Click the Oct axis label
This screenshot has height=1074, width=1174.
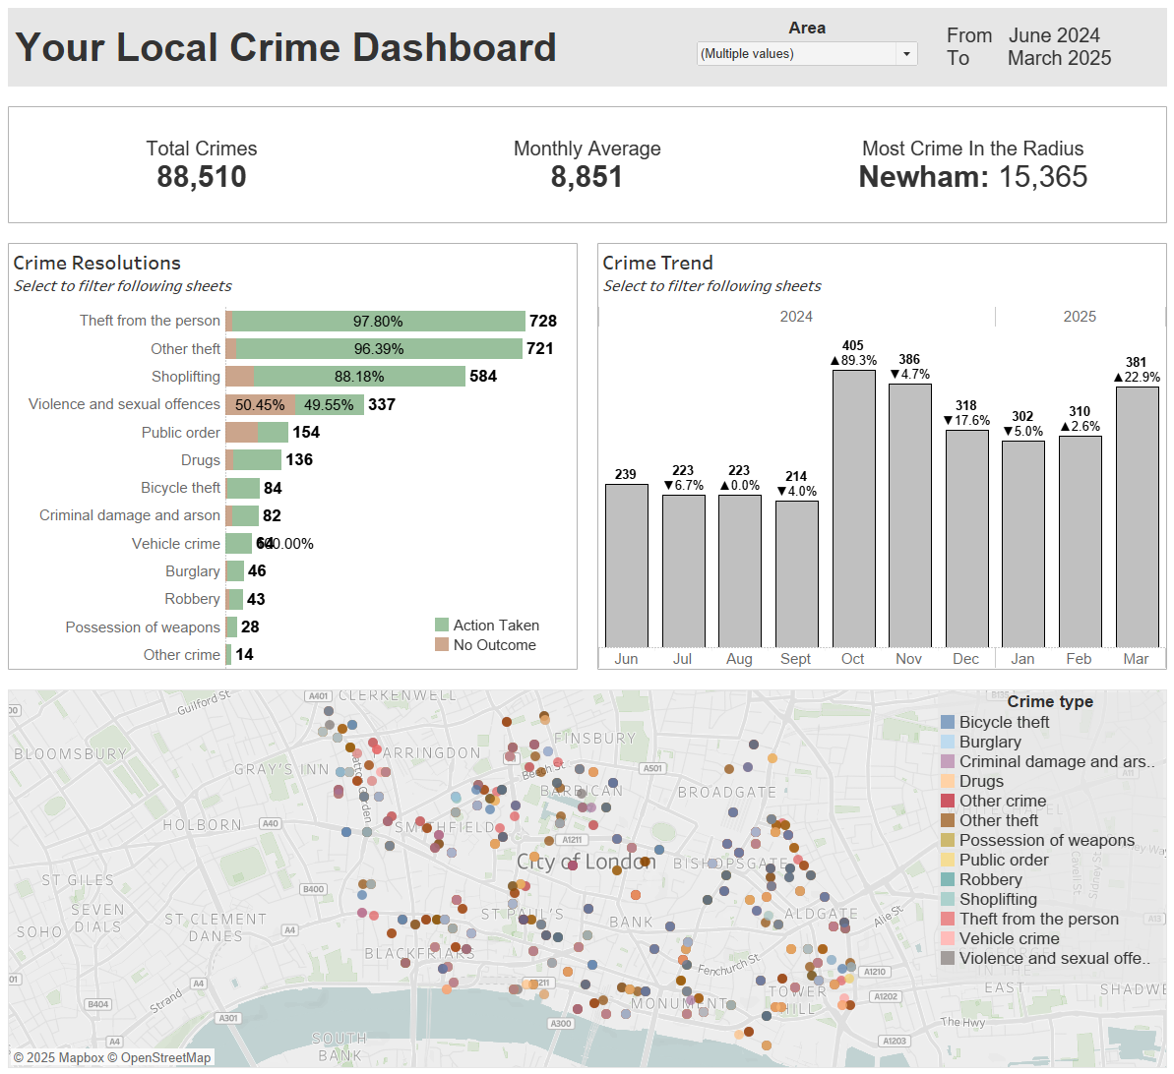853,659
